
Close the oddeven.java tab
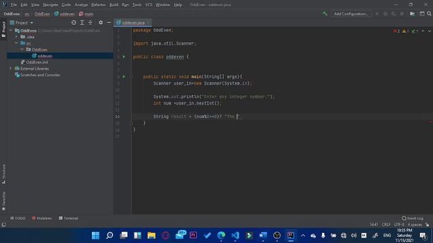point(149,22)
